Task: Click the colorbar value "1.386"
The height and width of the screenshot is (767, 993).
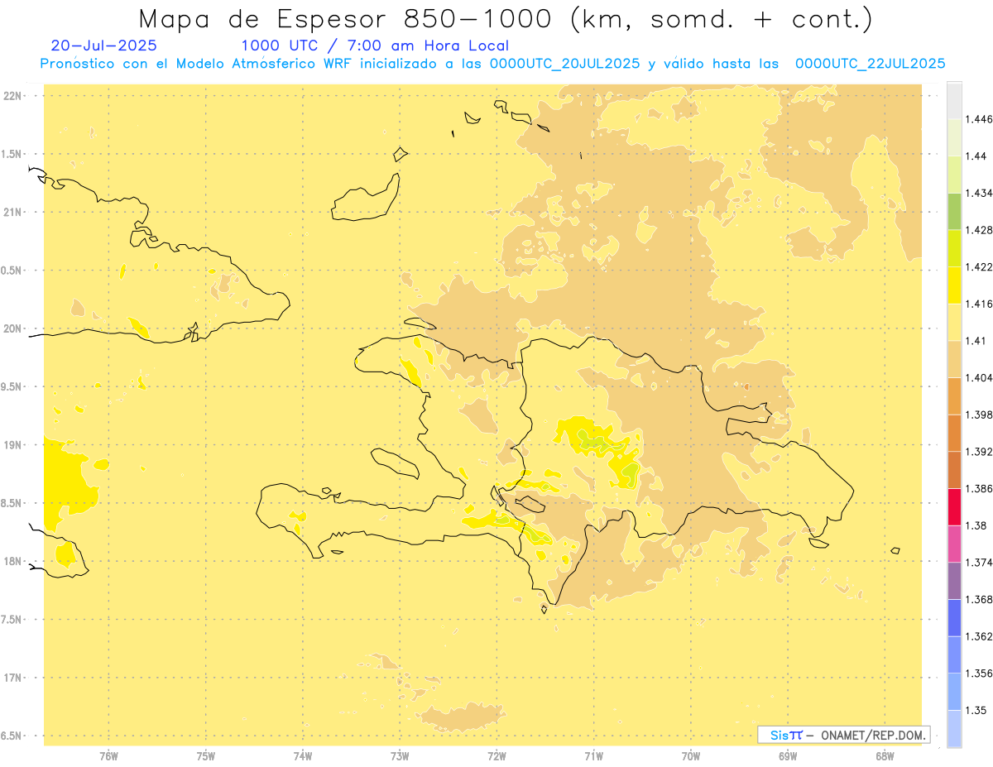Action: (x=980, y=489)
